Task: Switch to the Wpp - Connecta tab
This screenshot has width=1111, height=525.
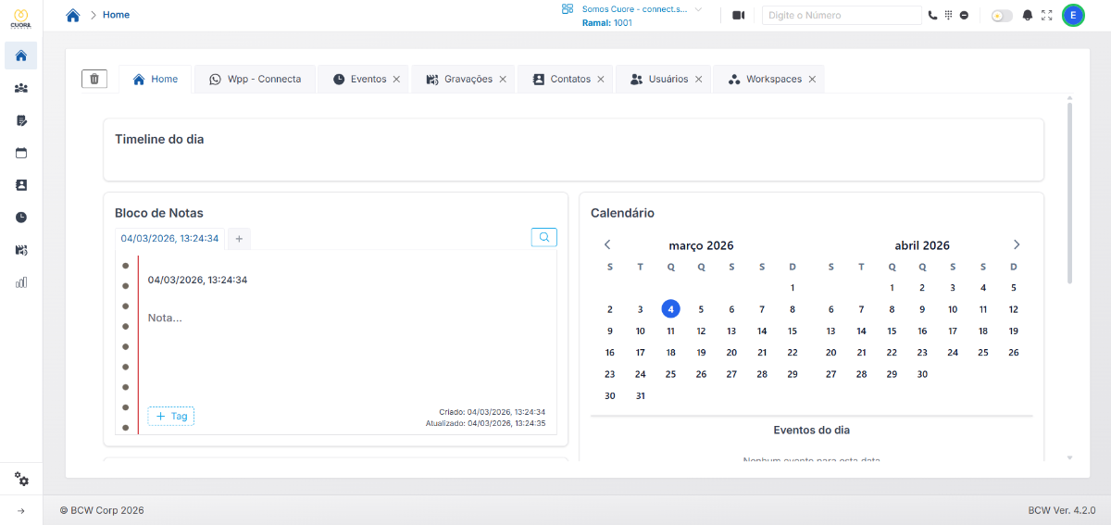Action: coord(255,80)
